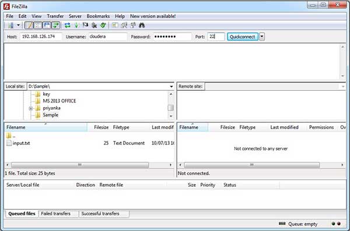Open the New version available! menu
Image resolution: width=350 pixels, height=231 pixels.
153,16
